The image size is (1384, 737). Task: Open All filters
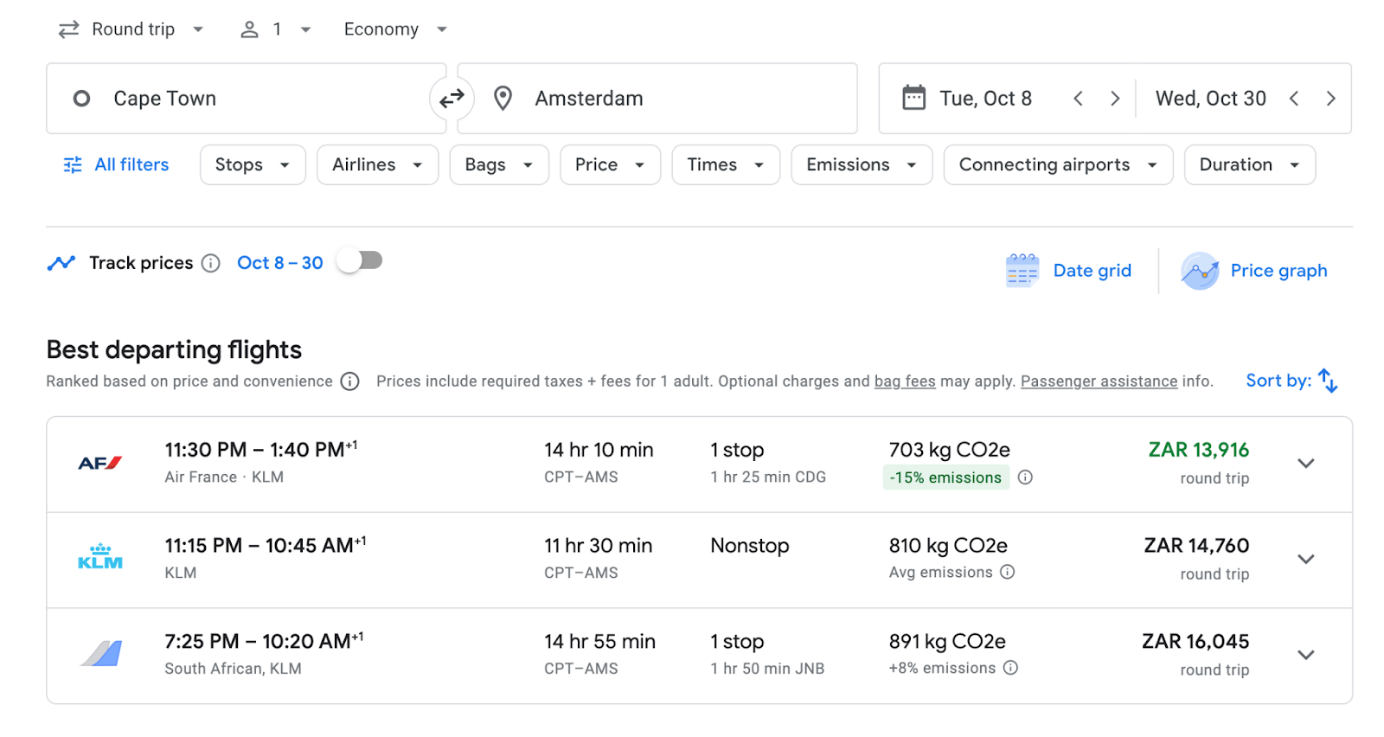tap(117, 164)
